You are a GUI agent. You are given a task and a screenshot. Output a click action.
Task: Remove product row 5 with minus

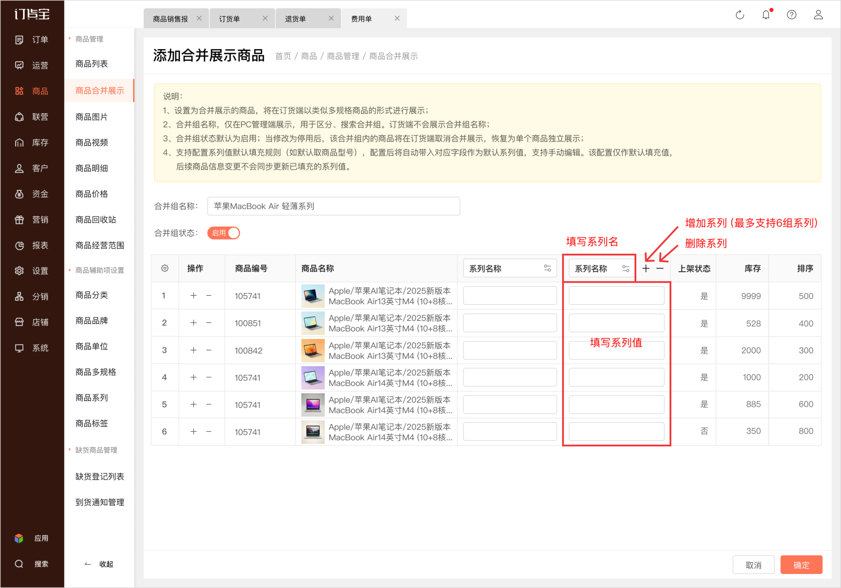pos(209,404)
